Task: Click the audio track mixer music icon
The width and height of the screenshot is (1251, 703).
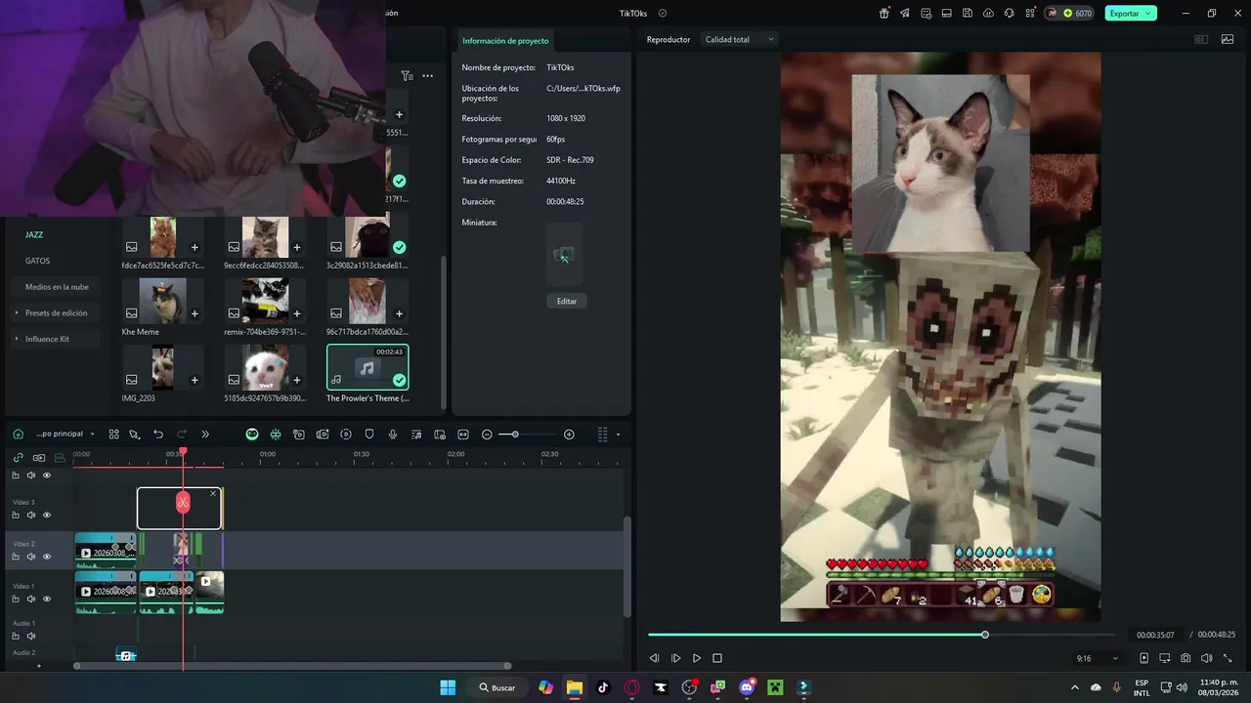Action: pos(416,434)
